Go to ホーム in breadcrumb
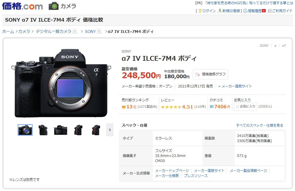The image size is (295, 191). [x=8, y=32]
